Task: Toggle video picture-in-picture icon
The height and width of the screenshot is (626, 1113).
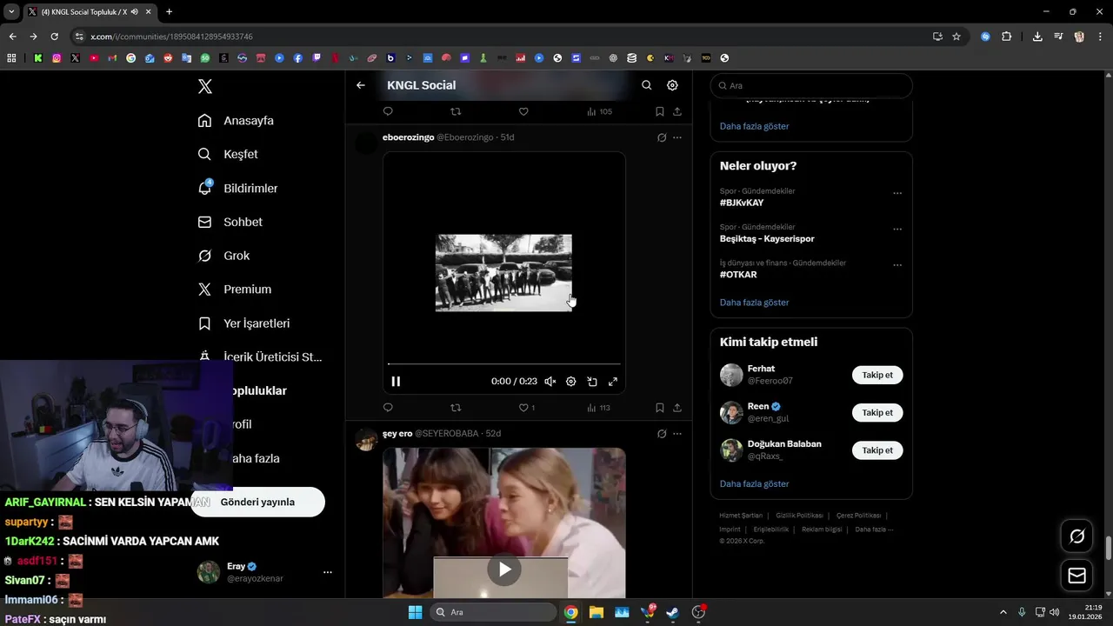Action: click(x=592, y=382)
